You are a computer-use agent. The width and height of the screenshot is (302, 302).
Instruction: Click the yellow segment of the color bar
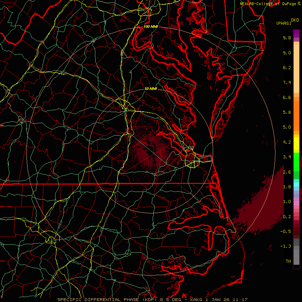296,144
